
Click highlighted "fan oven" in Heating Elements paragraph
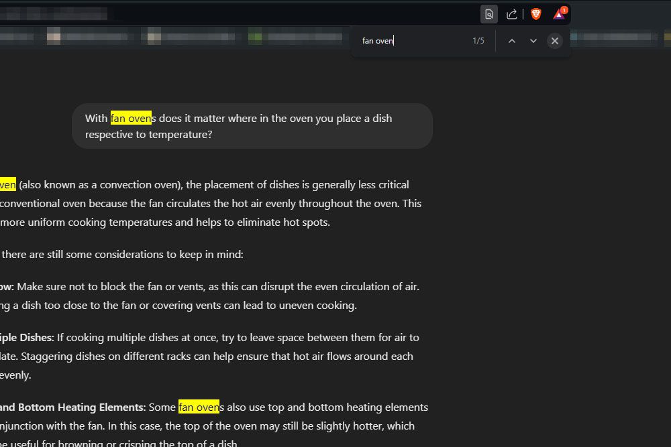click(199, 407)
